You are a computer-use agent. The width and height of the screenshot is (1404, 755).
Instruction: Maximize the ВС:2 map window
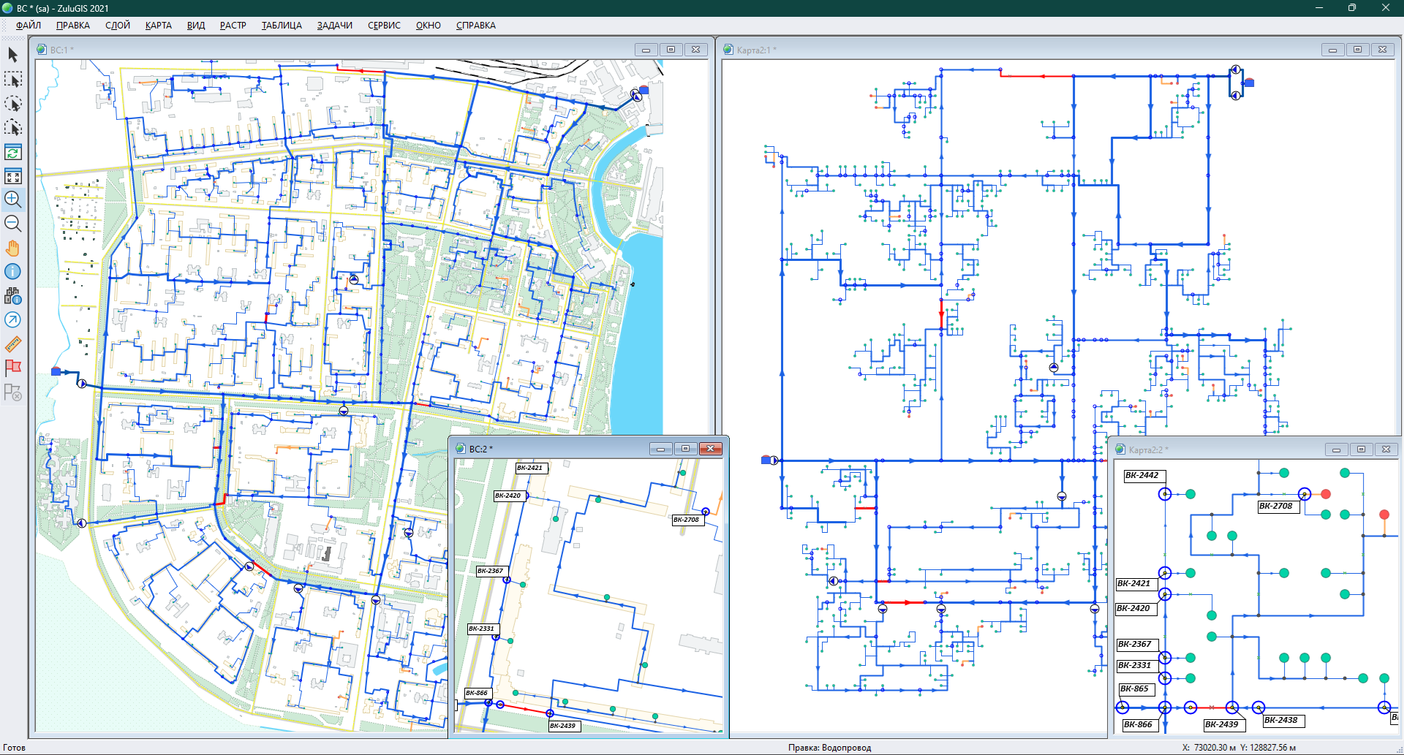[685, 449]
